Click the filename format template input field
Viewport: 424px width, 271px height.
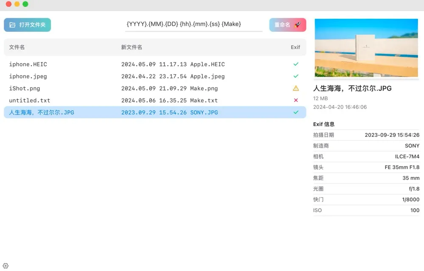[x=194, y=24]
